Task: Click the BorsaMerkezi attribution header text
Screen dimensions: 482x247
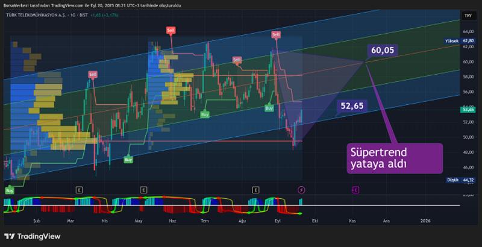Action: tap(92, 5)
